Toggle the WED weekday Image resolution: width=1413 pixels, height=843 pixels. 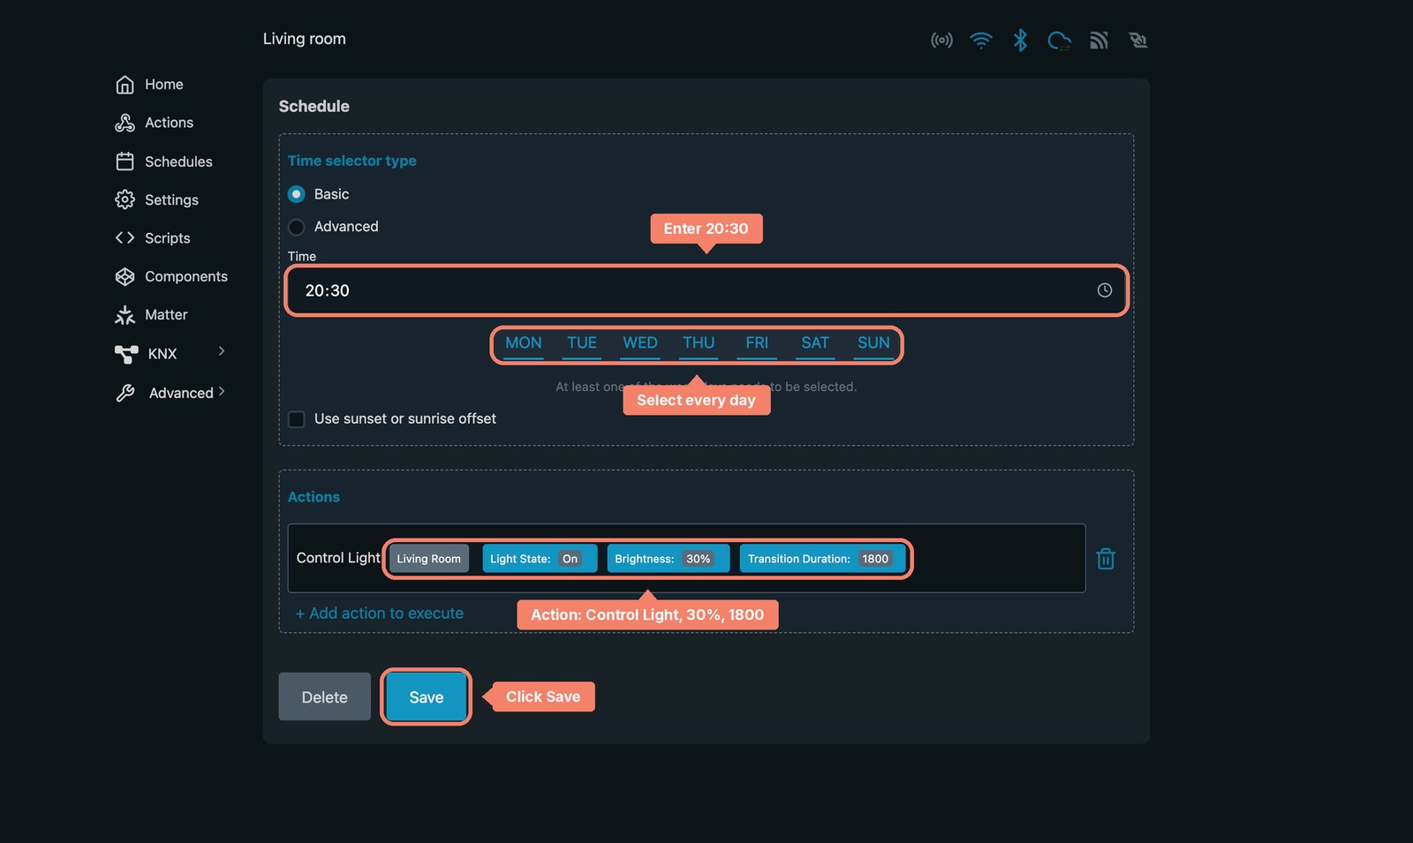(640, 343)
